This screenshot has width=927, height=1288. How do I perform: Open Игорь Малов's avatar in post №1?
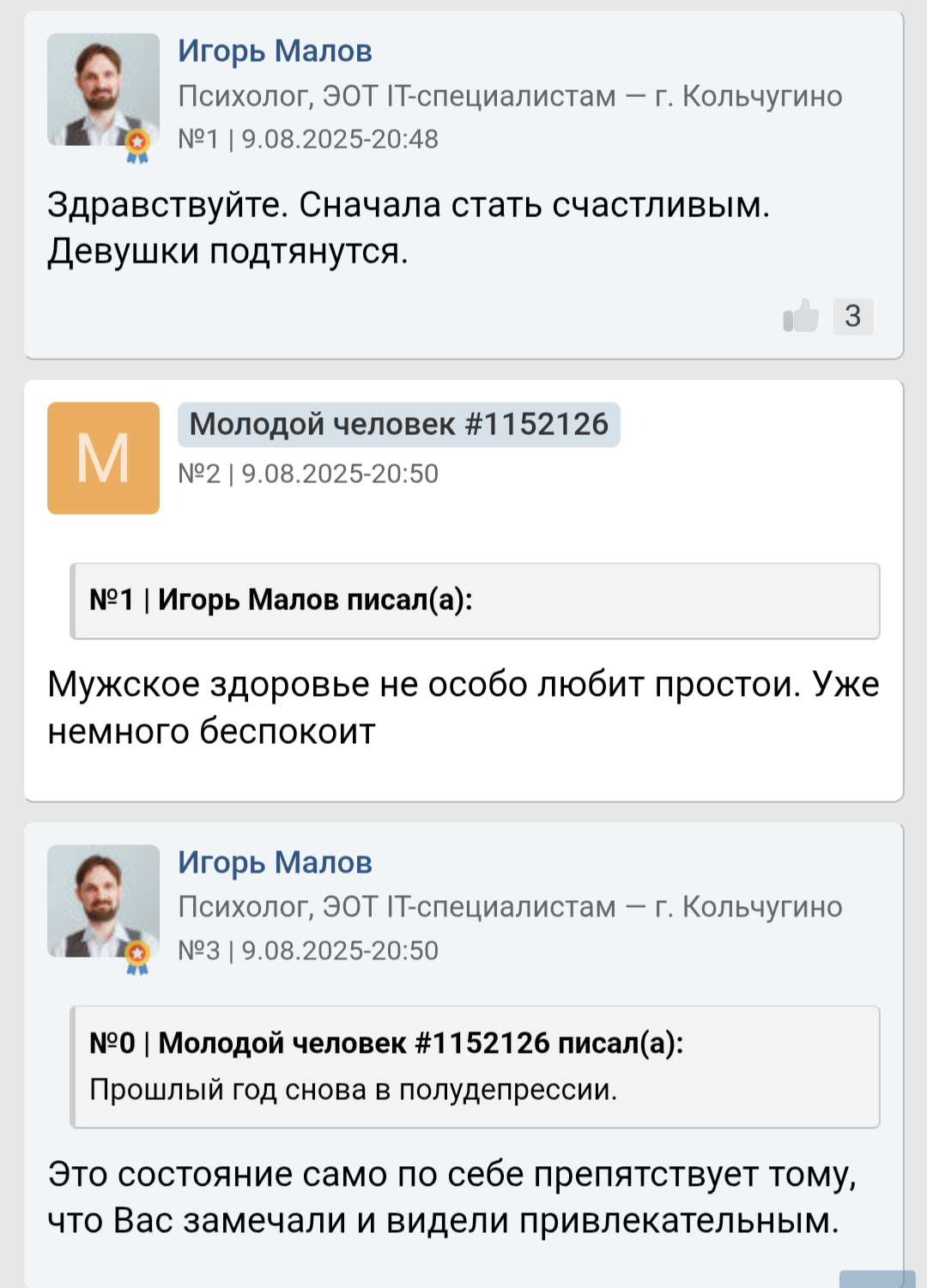[103, 89]
